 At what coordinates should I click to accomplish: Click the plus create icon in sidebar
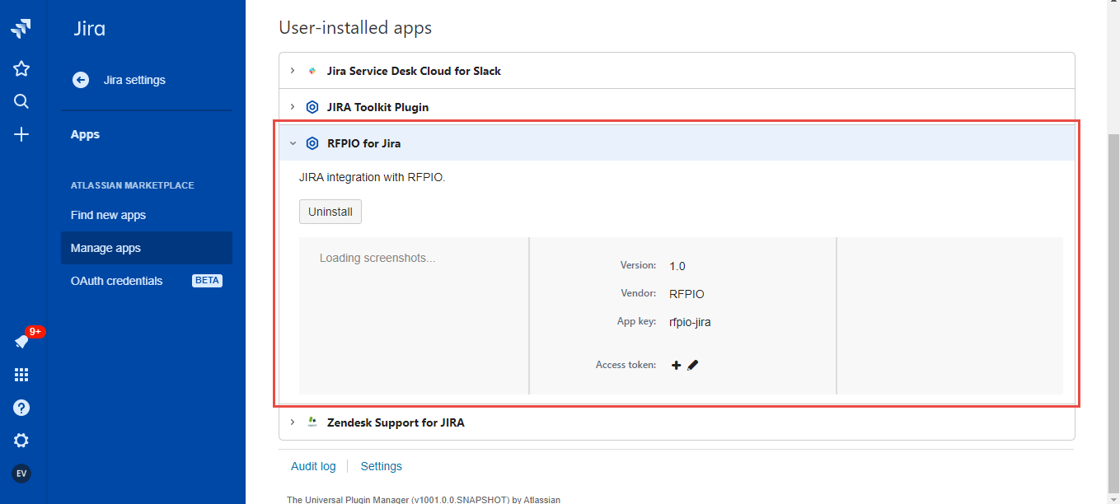(21, 134)
